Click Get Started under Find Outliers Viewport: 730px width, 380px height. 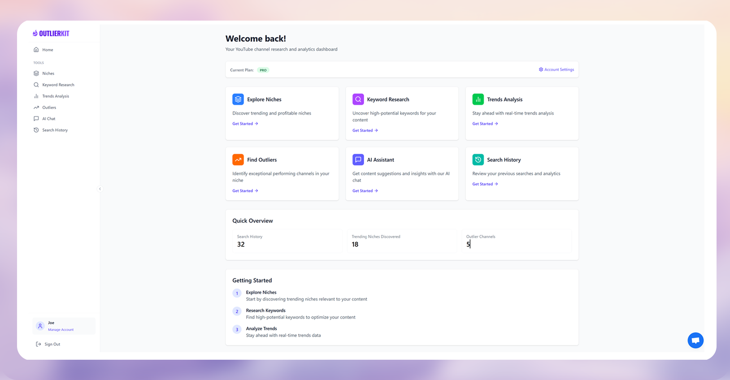(245, 191)
